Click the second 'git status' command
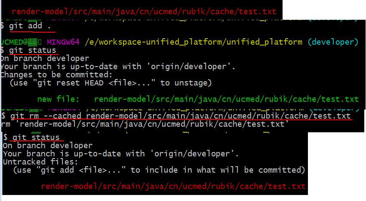This screenshot has height=201, width=366. [x=36, y=137]
